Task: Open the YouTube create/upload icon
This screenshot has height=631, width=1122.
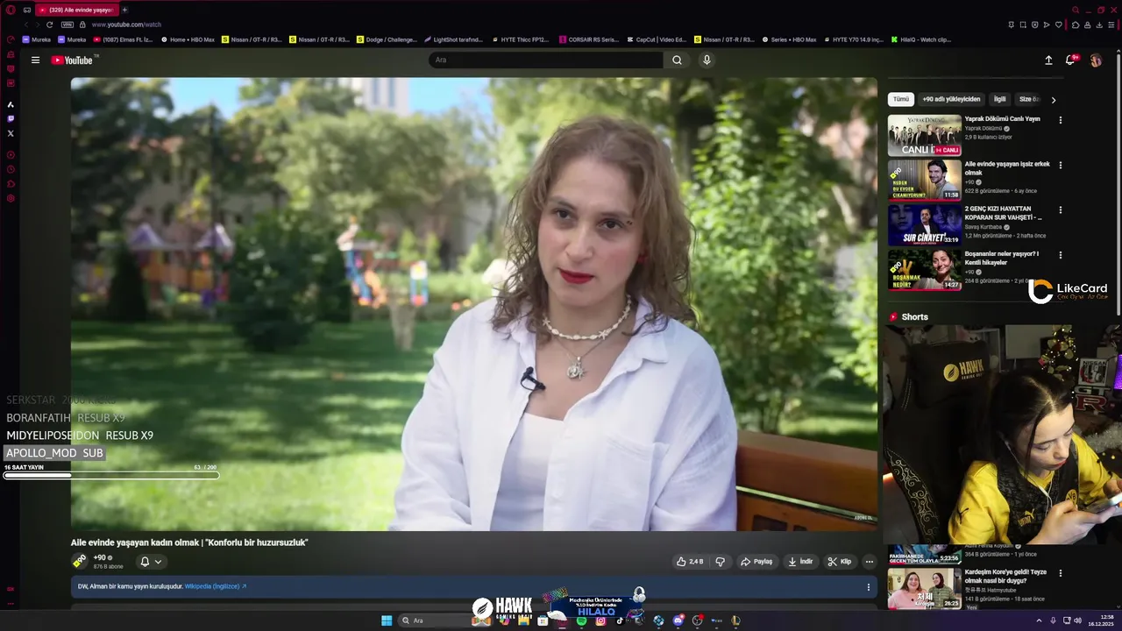Action: point(1048,60)
